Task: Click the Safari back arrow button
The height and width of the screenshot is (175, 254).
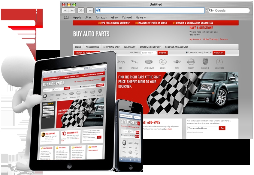Action: tap(65, 10)
